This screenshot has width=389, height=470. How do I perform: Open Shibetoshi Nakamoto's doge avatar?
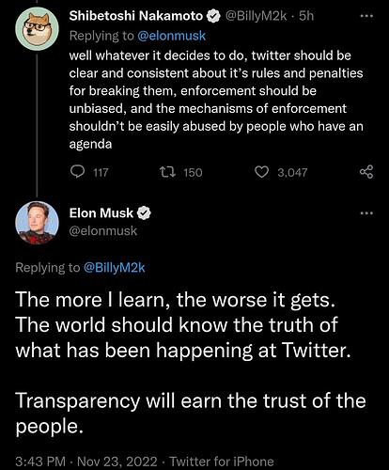click(37, 28)
